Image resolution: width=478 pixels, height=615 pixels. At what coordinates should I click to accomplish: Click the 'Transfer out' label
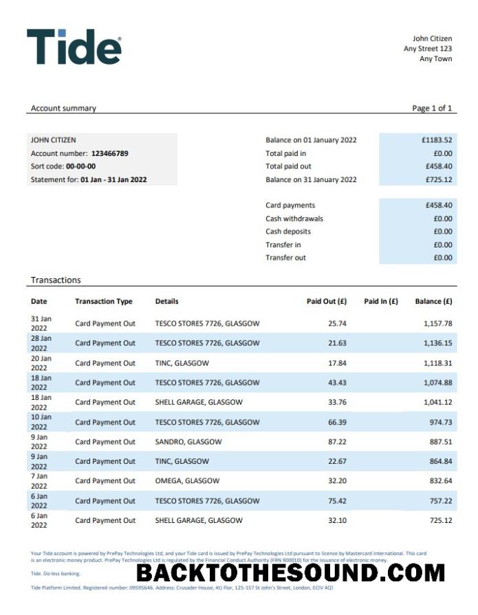tap(285, 258)
